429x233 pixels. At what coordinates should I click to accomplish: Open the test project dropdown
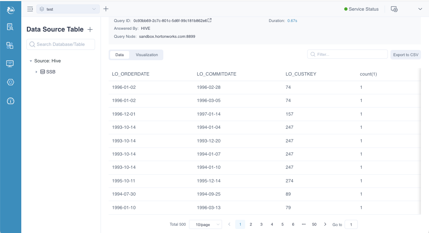pyautogui.click(x=68, y=9)
